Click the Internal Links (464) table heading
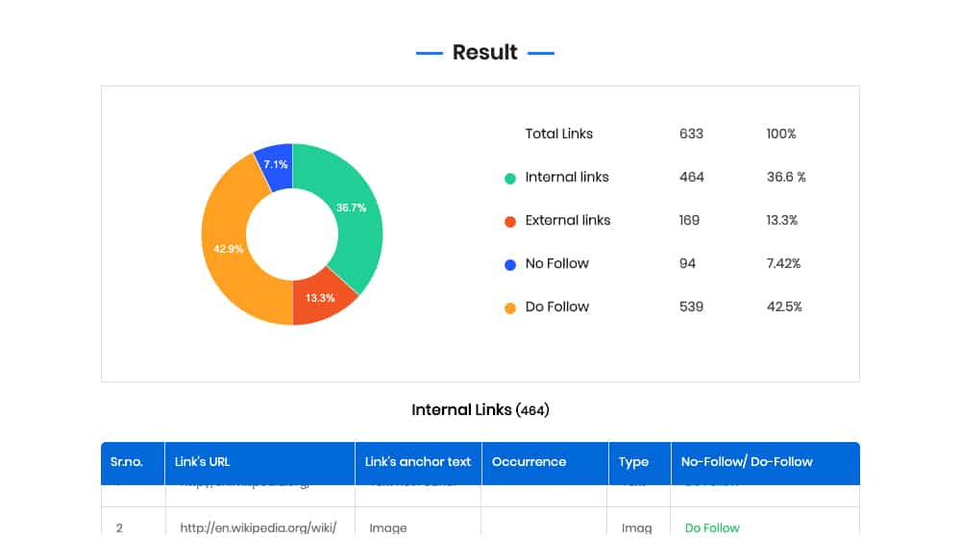 pos(480,410)
